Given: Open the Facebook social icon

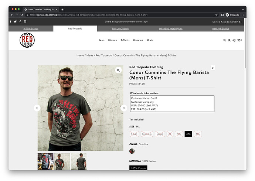Looking at the screenshot, I should click(11, 21).
